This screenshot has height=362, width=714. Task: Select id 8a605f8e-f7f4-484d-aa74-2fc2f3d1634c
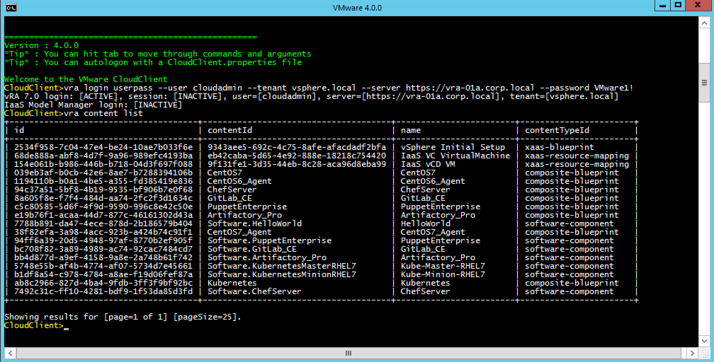(103, 198)
